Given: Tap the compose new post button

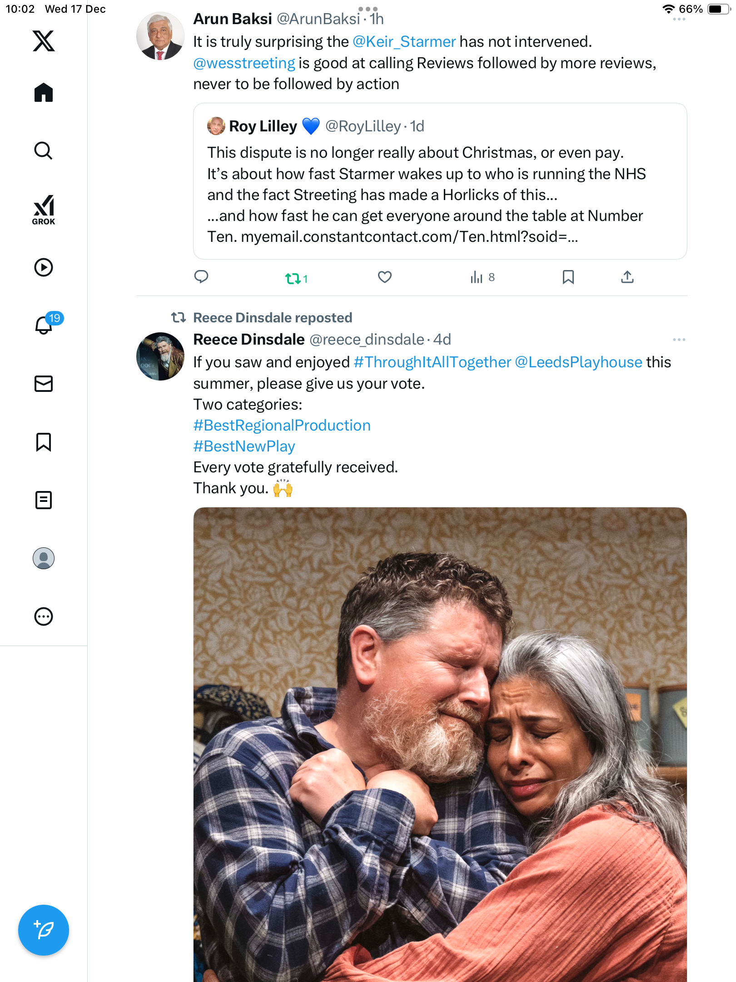Looking at the screenshot, I should point(44,930).
